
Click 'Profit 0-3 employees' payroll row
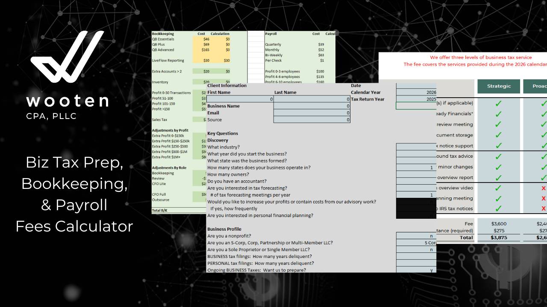pos(282,71)
